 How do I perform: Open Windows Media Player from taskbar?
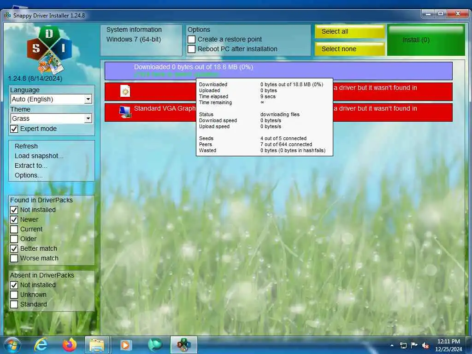coord(125,345)
